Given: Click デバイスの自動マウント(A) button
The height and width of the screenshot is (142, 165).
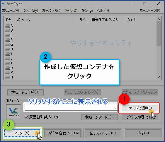Looking at the screenshot, I should (x=62, y=133).
